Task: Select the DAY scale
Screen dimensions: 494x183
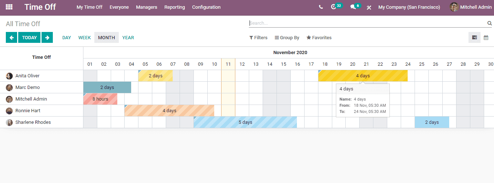Action: tap(67, 37)
